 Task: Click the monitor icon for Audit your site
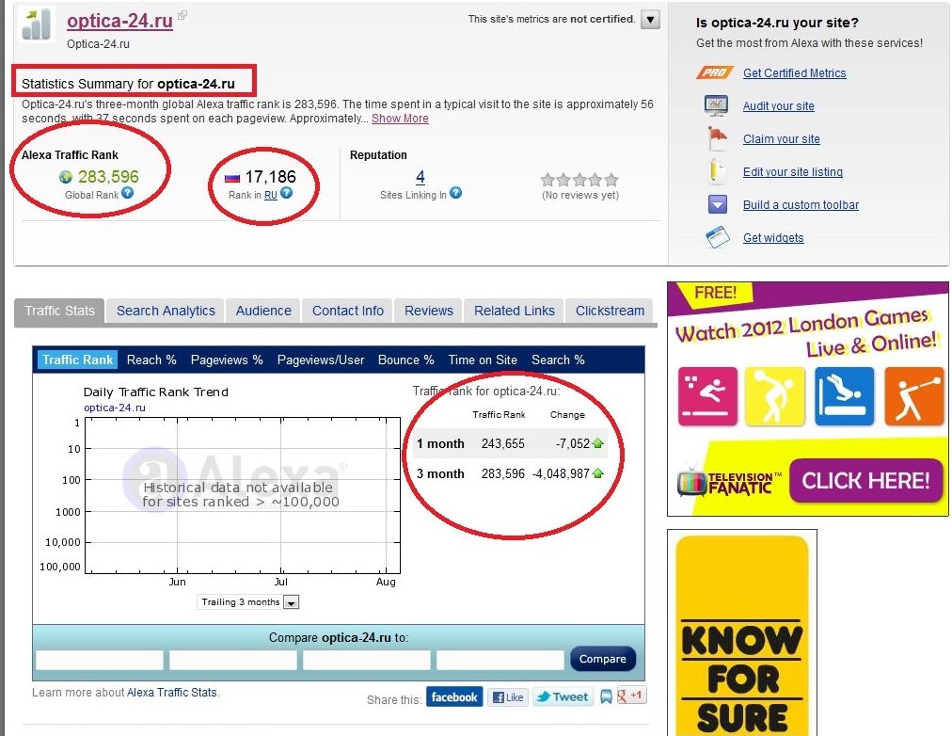717,105
